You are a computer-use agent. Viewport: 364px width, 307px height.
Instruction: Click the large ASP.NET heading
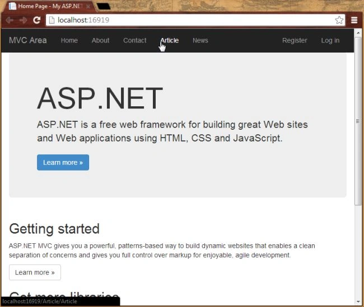100,98
